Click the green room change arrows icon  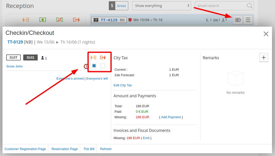click(x=59, y=20)
